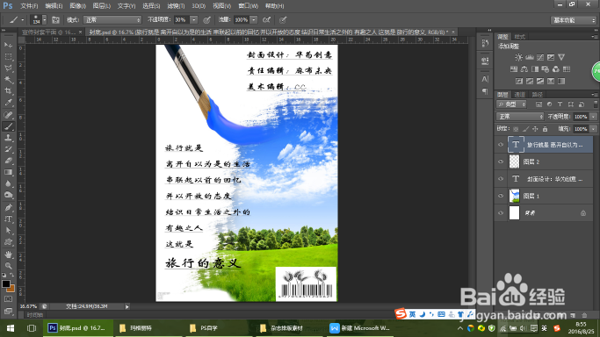Switch to the 样式 (Styles) tab
The width and height of the screenshot is (600, 337).
point(520,37)
